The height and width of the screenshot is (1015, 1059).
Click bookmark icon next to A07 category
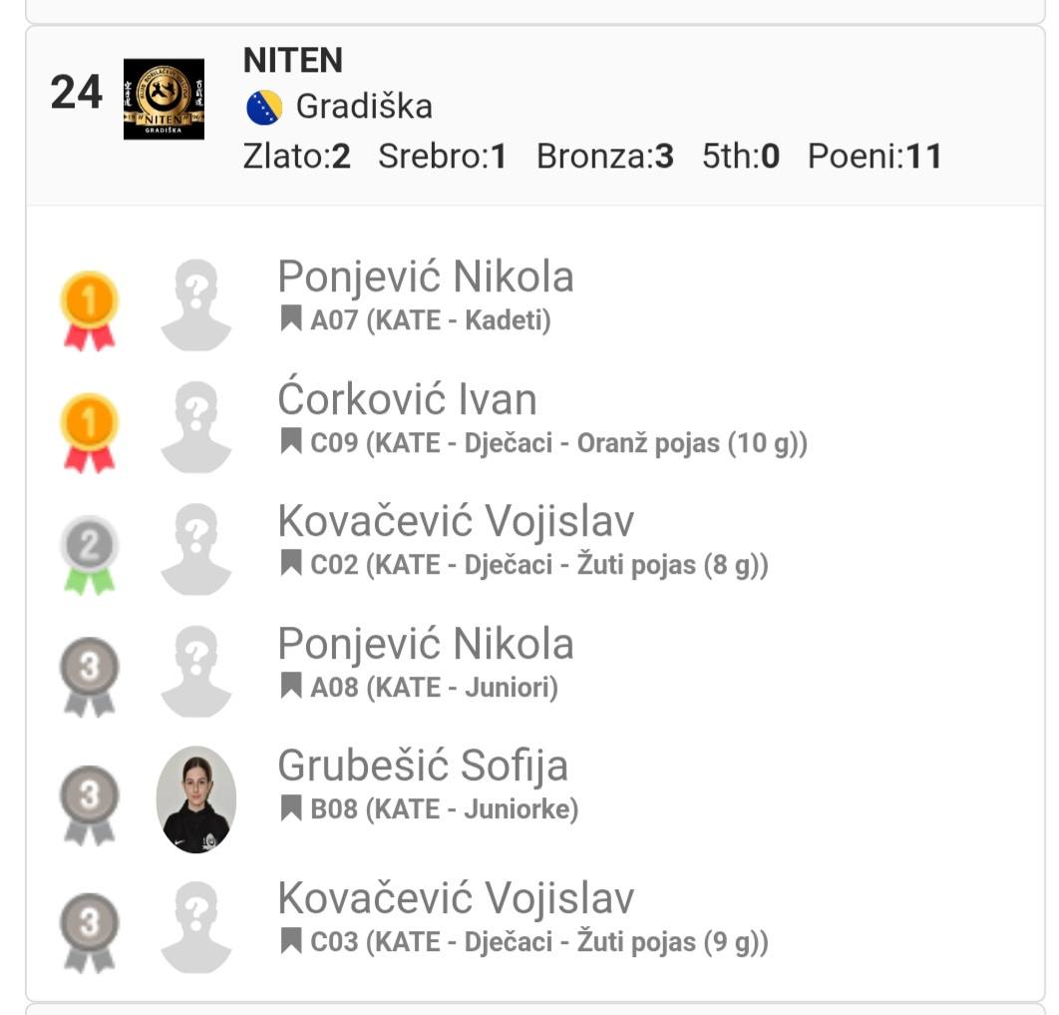(x=290, y=319)
